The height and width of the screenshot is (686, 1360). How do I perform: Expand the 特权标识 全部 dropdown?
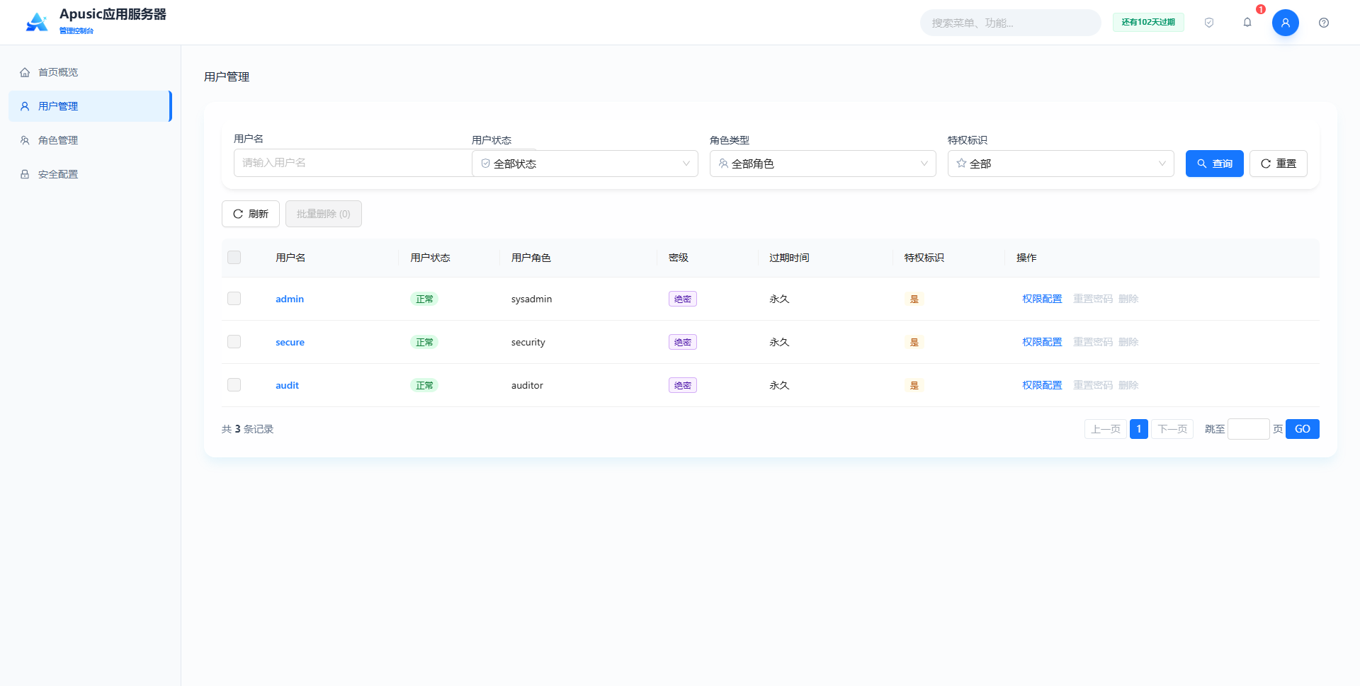pos(1061,164)
